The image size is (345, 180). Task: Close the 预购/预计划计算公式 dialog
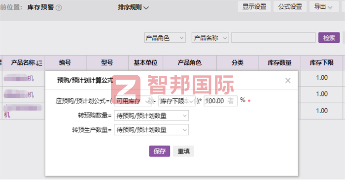pos(288,81)
